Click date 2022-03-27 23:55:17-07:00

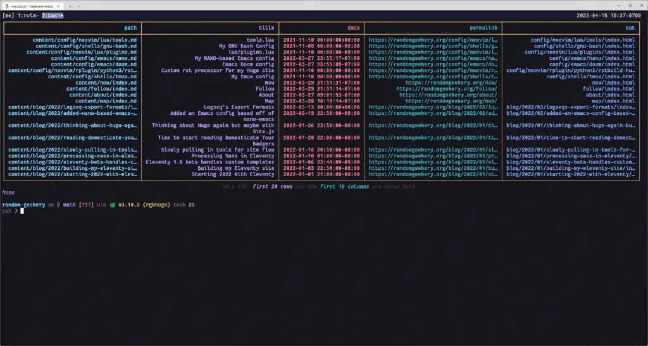[x=321, y=58]
